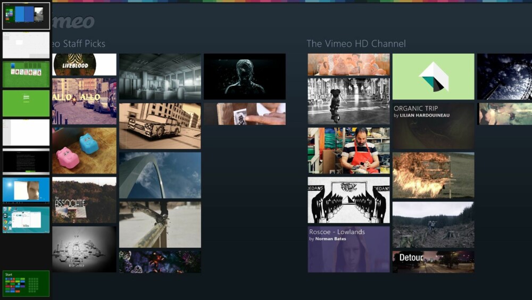Open the orange cartoon faces video
This screenshot has height=300, width=532.
coord(349,64)
